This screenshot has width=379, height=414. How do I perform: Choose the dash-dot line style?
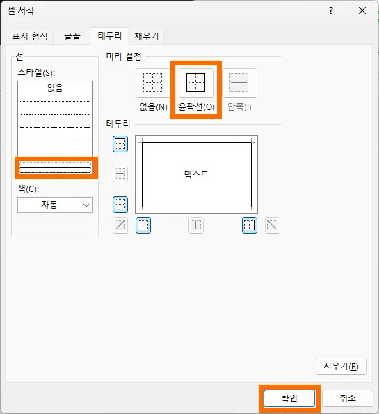click(55, 141)
